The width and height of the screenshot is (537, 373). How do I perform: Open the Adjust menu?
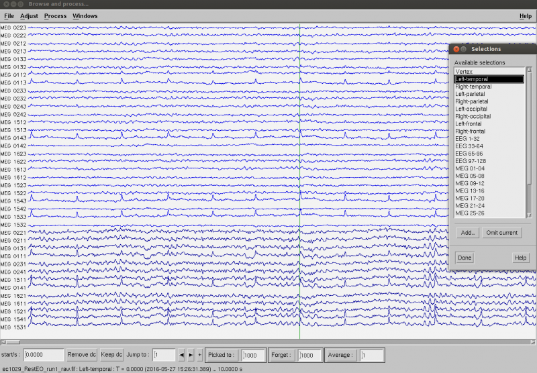click(x=29, y=15)
